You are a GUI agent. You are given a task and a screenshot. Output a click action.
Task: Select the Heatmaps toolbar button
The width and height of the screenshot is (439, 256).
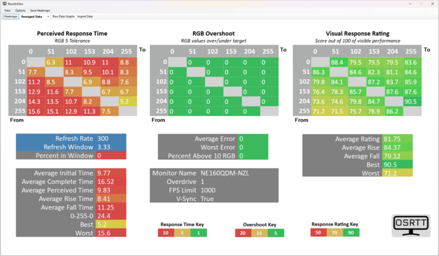pyautogui.click(x=10, y=16)
